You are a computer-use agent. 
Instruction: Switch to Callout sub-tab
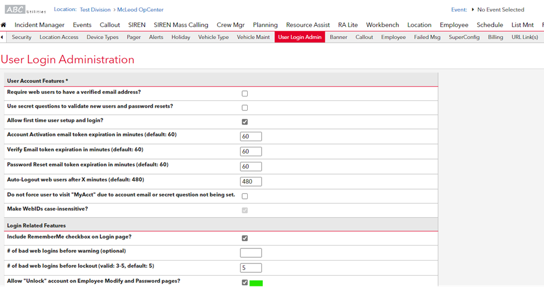(364, 37)
